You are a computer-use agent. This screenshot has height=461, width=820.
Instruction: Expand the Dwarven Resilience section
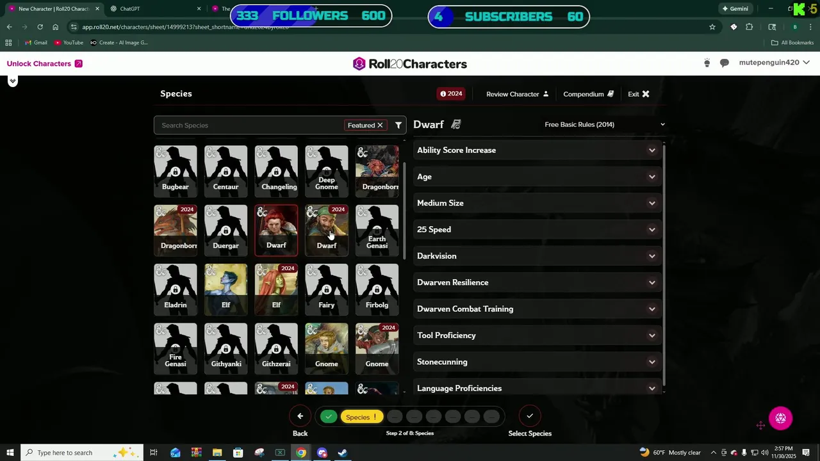point(537,282)
